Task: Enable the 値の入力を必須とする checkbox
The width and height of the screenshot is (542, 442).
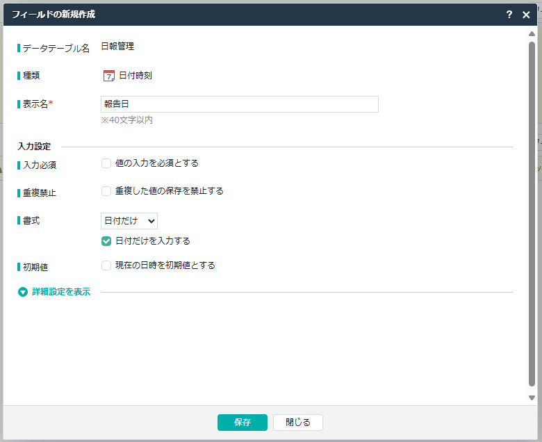Action: 106,163
